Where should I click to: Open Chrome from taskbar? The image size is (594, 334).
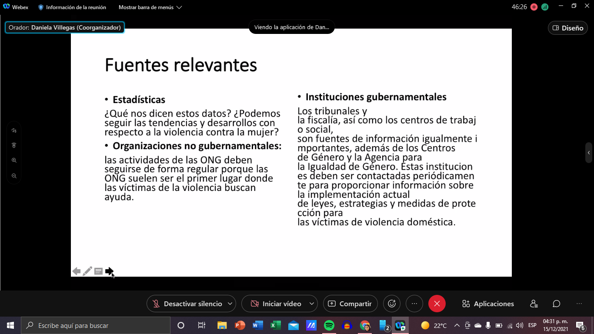coord(365,325)
